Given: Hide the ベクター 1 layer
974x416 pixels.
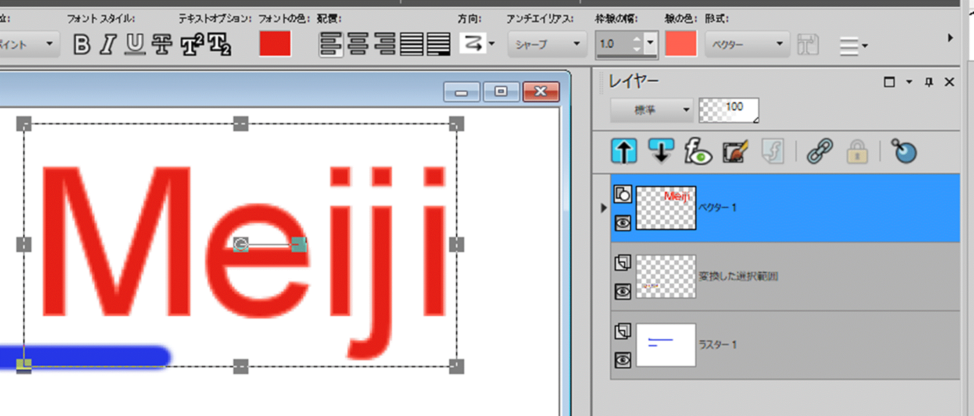Looking at the screenshot, I should [x=623, y=223].
